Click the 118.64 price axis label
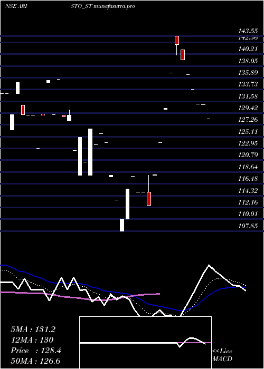The image size is (264, 369). click(x=248, y=167)
